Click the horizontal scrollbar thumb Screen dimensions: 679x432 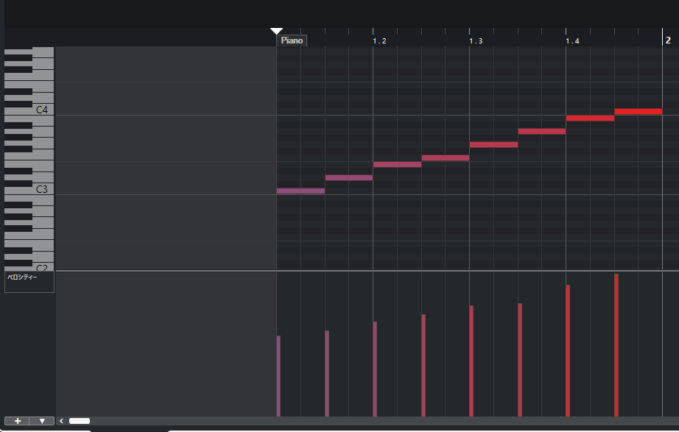pos(80,421)
